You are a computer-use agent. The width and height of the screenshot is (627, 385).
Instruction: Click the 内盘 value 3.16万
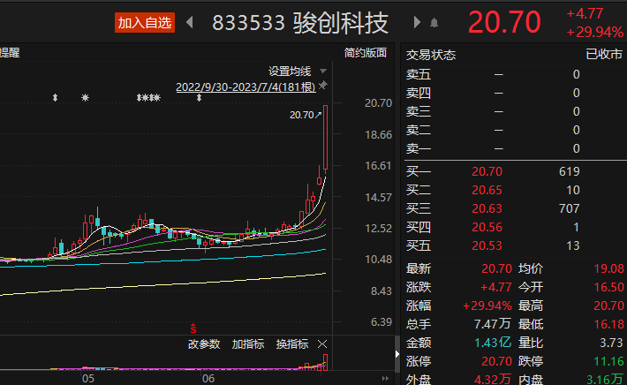pos(604,379)
